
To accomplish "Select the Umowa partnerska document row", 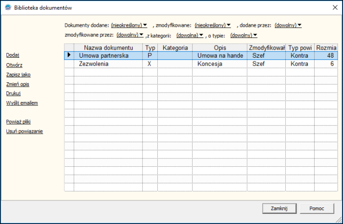I will (201, 56).
